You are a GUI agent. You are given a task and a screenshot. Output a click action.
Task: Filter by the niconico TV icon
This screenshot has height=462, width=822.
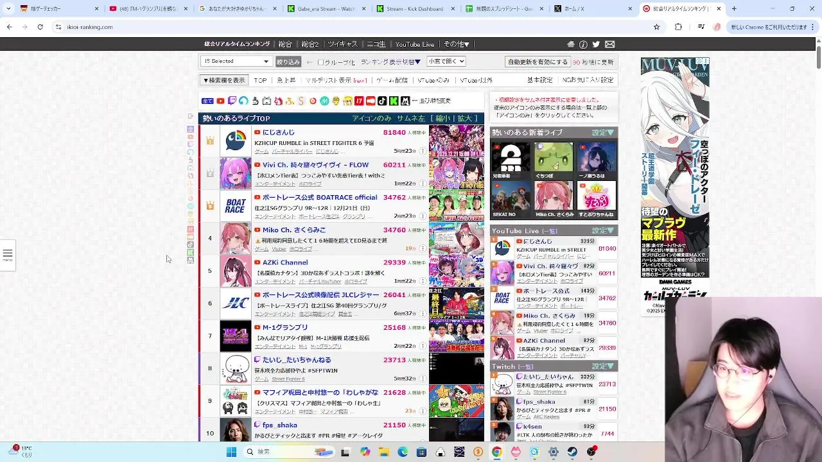tap(267, 101)
